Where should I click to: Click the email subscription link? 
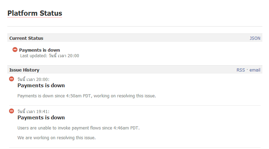255,70
